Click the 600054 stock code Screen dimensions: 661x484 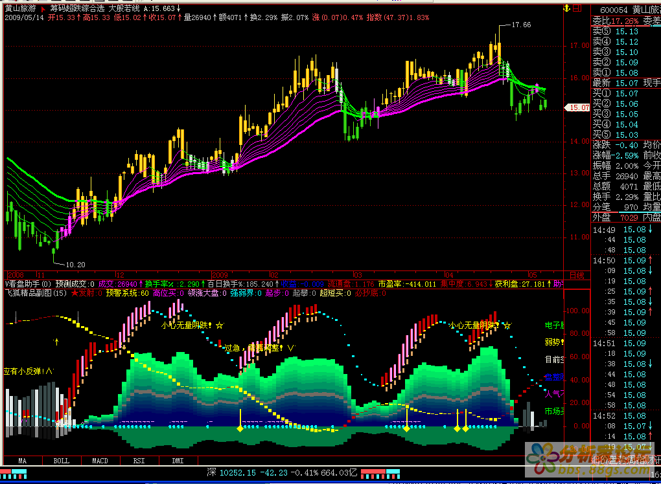614,10
